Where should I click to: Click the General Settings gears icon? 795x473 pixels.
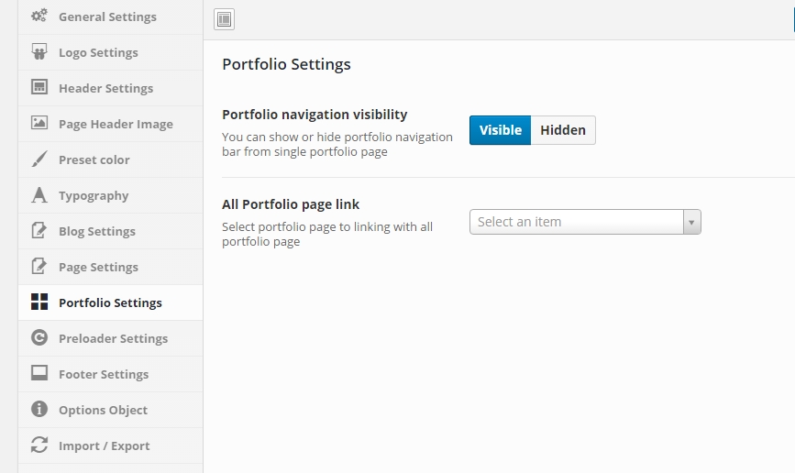(39, 16)
